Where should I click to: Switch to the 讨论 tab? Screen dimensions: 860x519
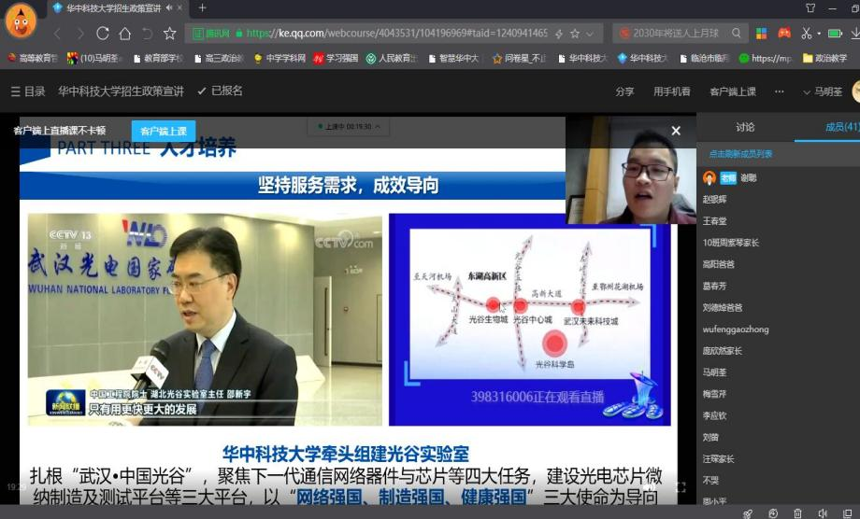[745, 127]
